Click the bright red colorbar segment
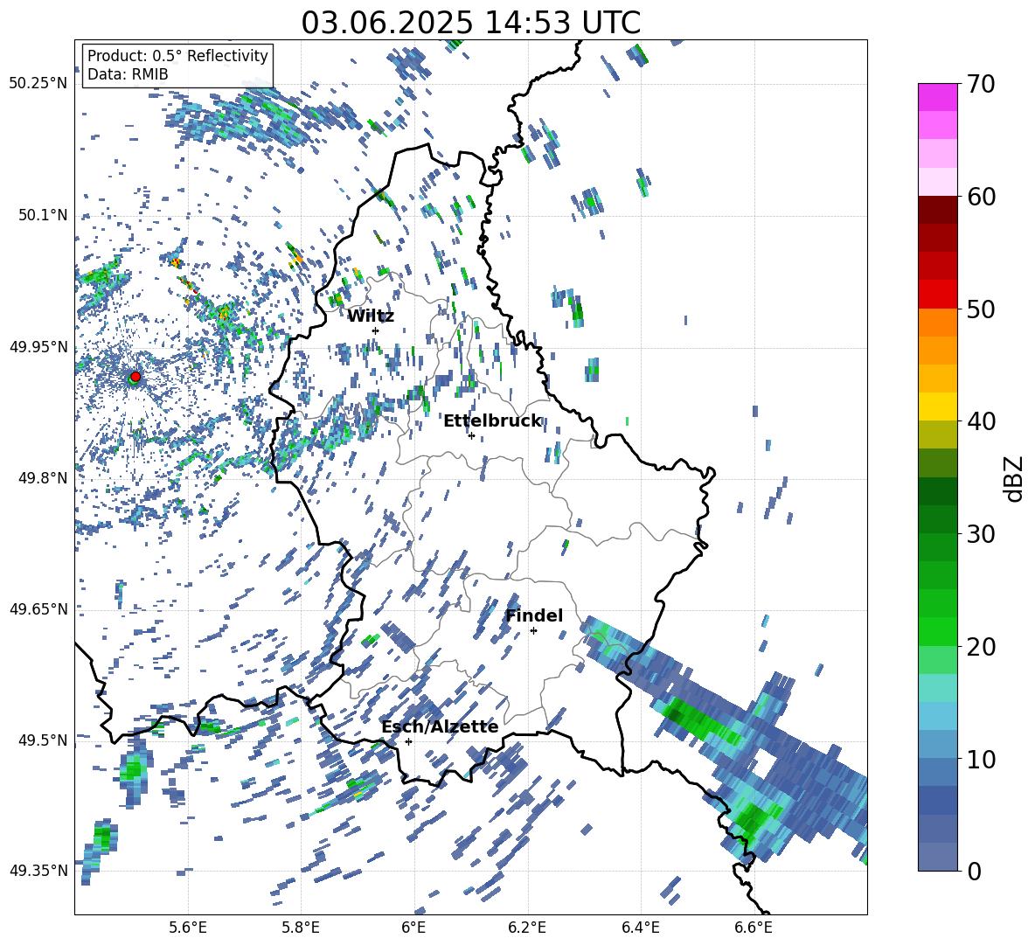 [x=937, y=294]
